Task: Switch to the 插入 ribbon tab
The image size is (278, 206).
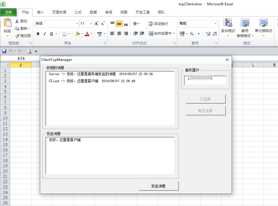Action: (40, 12)
